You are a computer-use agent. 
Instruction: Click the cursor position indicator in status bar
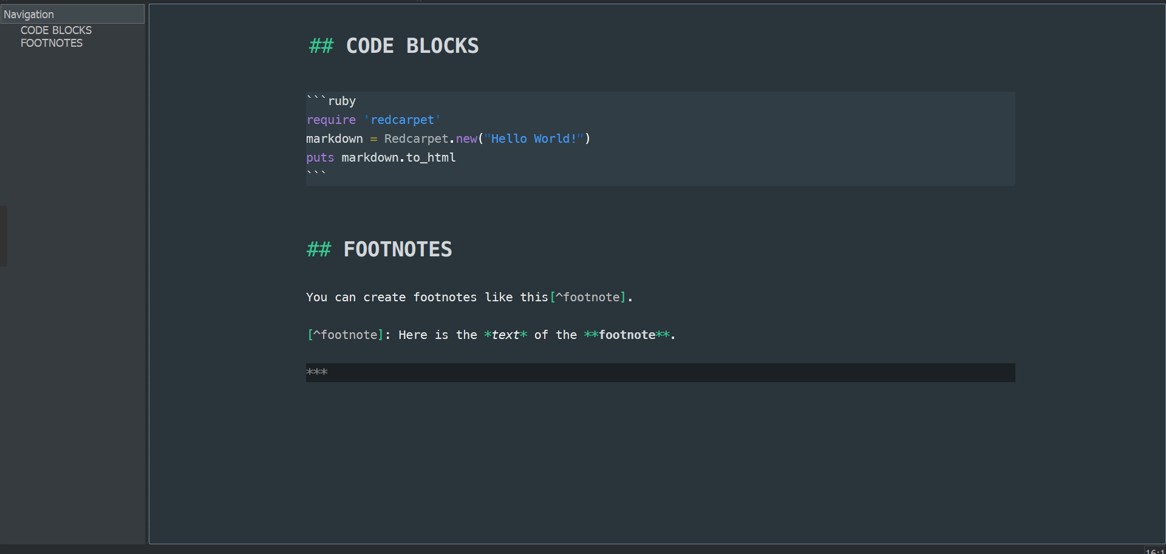pyautogui.click(x=1155, y=551)
